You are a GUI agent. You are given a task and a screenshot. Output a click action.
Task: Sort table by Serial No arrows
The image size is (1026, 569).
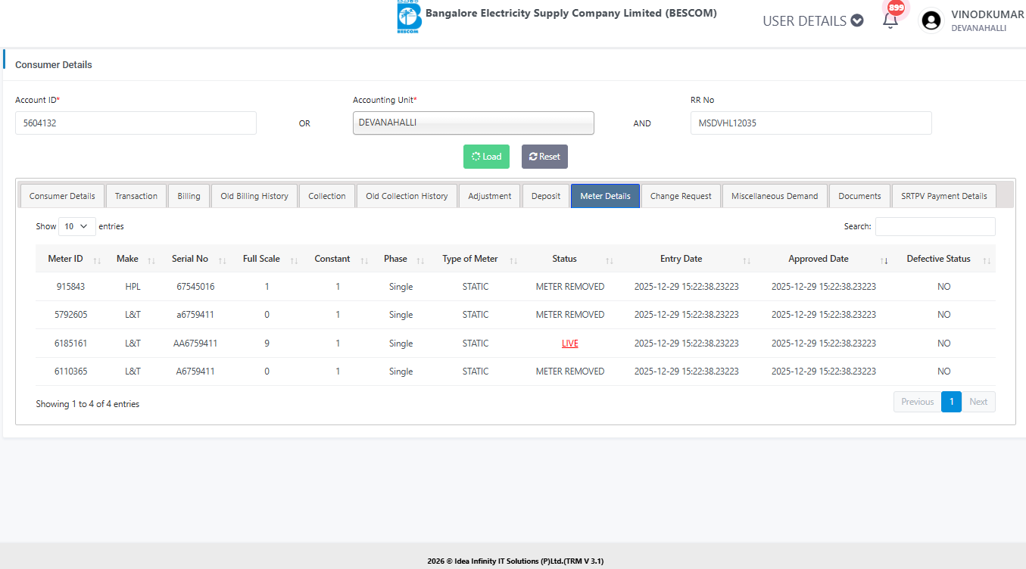222,260
